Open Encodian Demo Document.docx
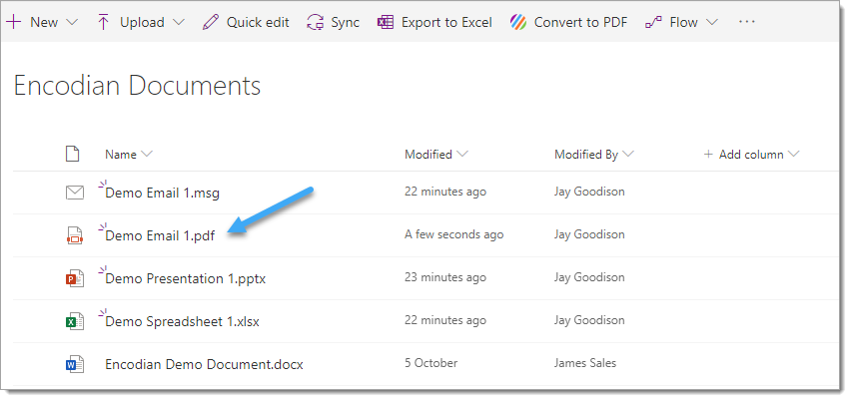 pyautogui.click(x=204, y=364)
